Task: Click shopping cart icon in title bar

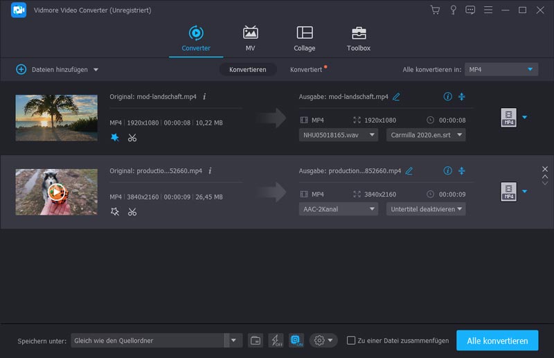Action: tap(435, 10)
